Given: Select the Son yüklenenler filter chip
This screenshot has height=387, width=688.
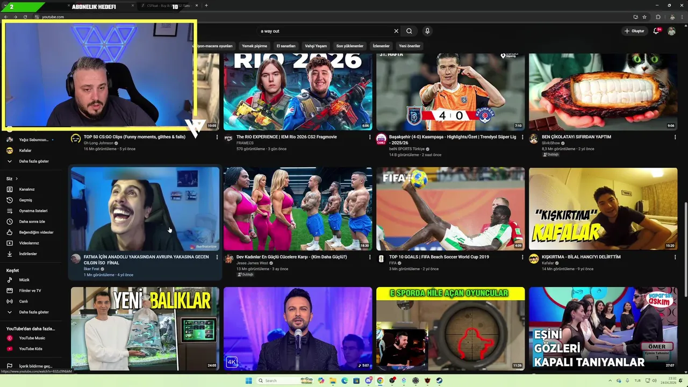Looking at the screenshot, I should point(350,46).
